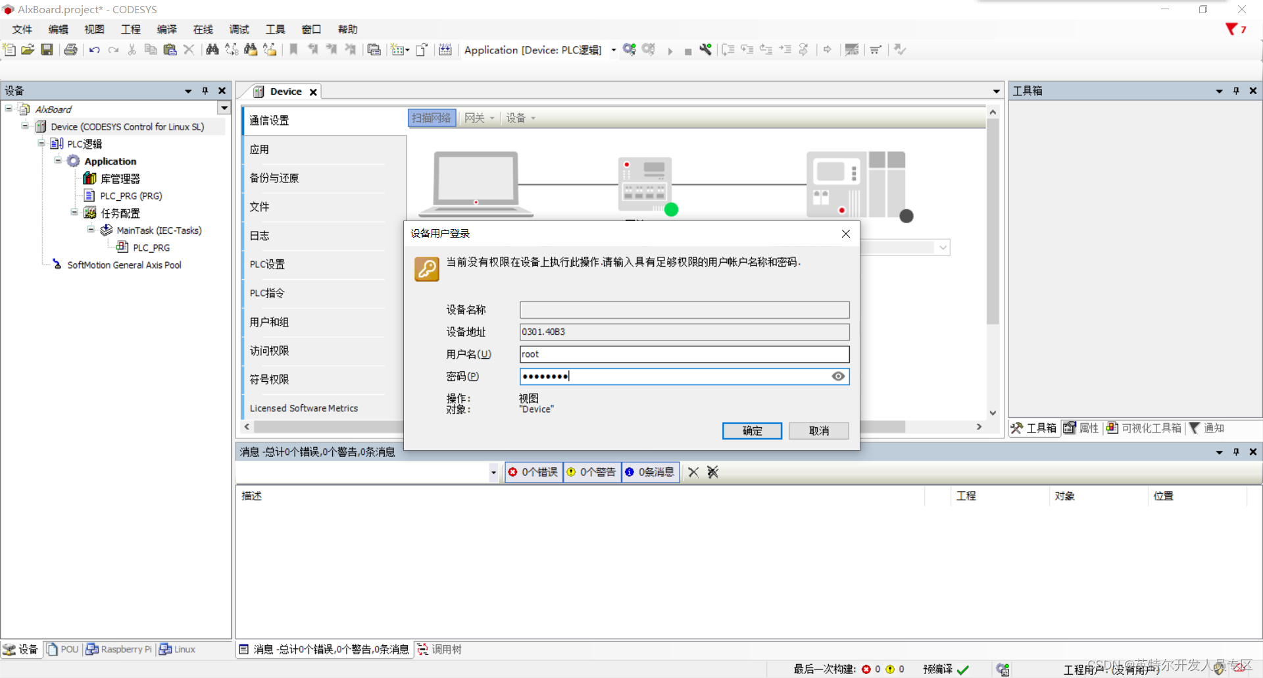Viewport: 1263px width, 678px height.
Task: Pin the 工具箱 panel with pushpin
Action: 1236,91
